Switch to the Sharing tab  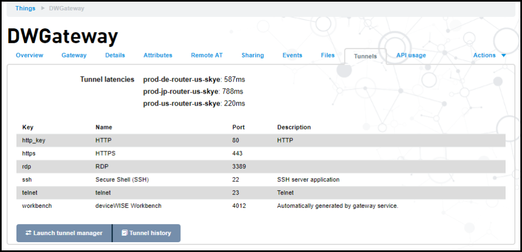tap(253, 55)
